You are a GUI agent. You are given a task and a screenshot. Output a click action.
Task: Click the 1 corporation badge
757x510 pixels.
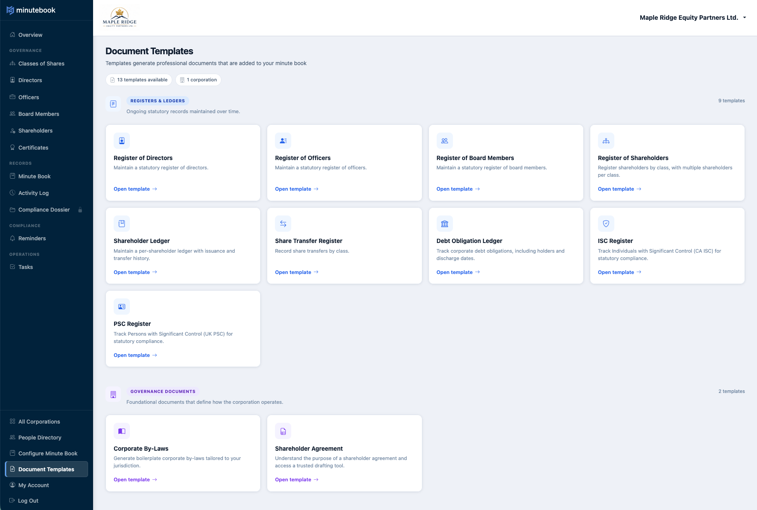[198, 80]
